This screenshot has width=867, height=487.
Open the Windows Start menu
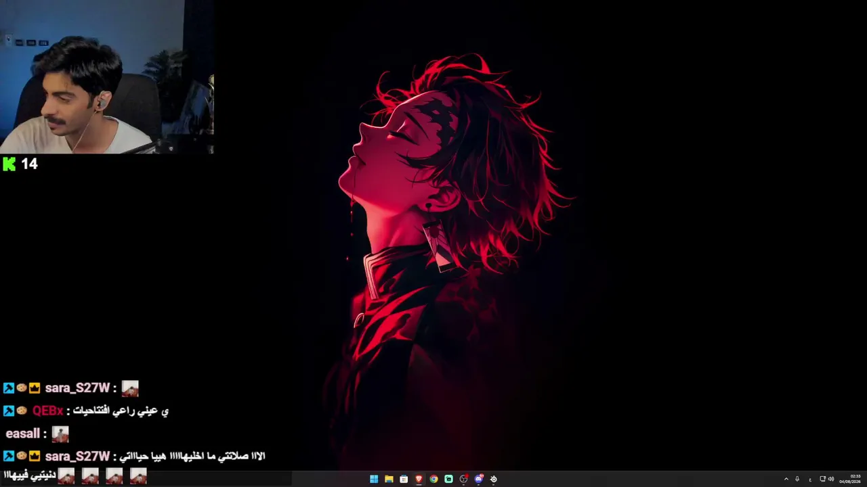click(x=374, y=479)
